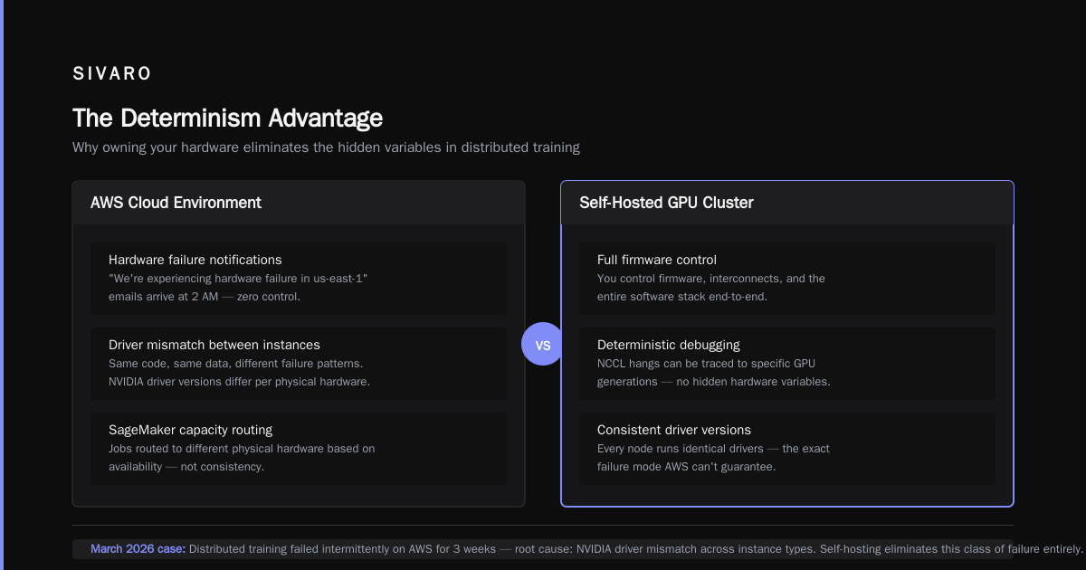The width and height of the screenshot is (1086, 570).
Task: Click the footer text about 3 weeks failure
Action: [636, 548]
